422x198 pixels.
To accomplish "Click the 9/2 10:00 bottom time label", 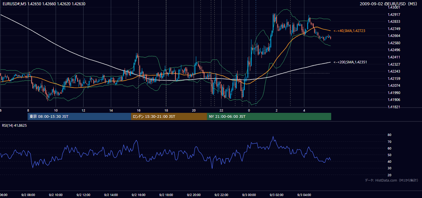I will point(56,195).
